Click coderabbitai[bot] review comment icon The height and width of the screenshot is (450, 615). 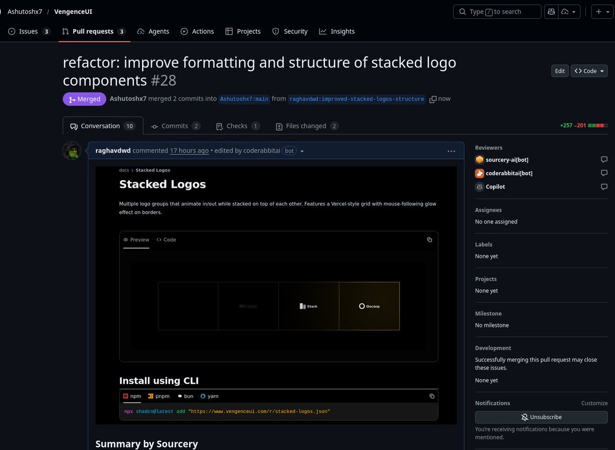point(604,173)
